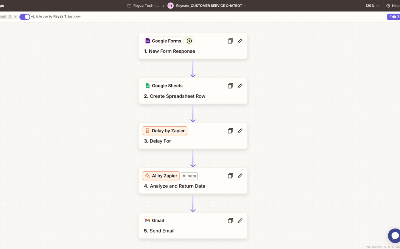Viewport: 400px width, 249px height.
Task: Click the Ctrl shortcut key hint
Action: [x=3, y=17]
